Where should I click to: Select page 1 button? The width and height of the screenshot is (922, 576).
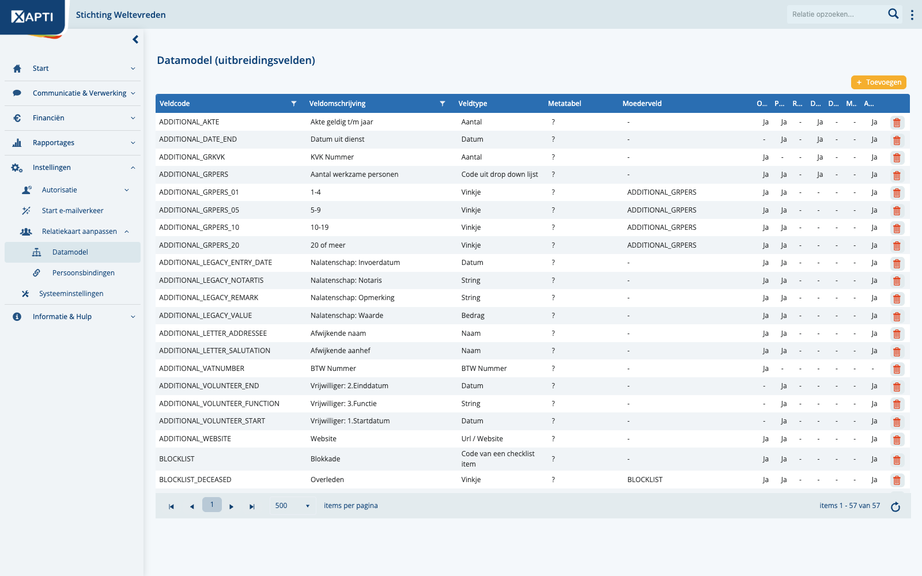point(212,505)
